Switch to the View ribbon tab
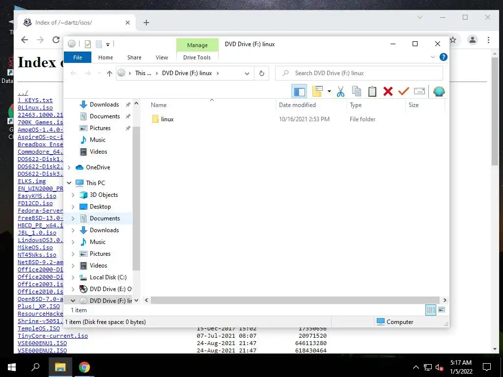Viewport: 503px width, 377px height. pyautogui.click(x=162, y=57)
